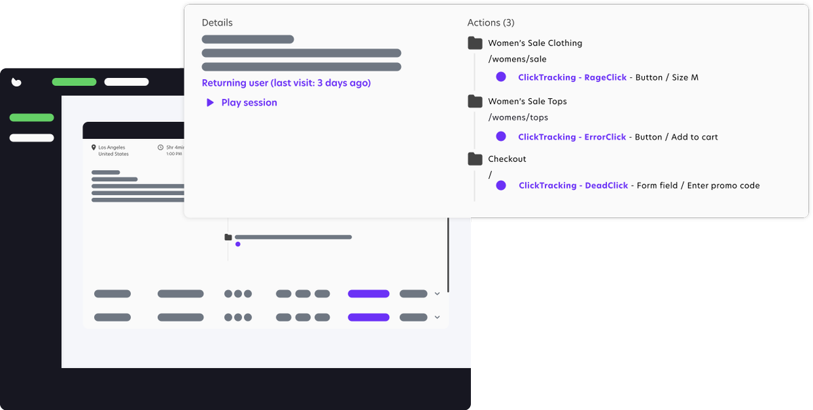Click the purple pill in the second table row
This screenshot has width=813, height=410.
click(369, 317)
